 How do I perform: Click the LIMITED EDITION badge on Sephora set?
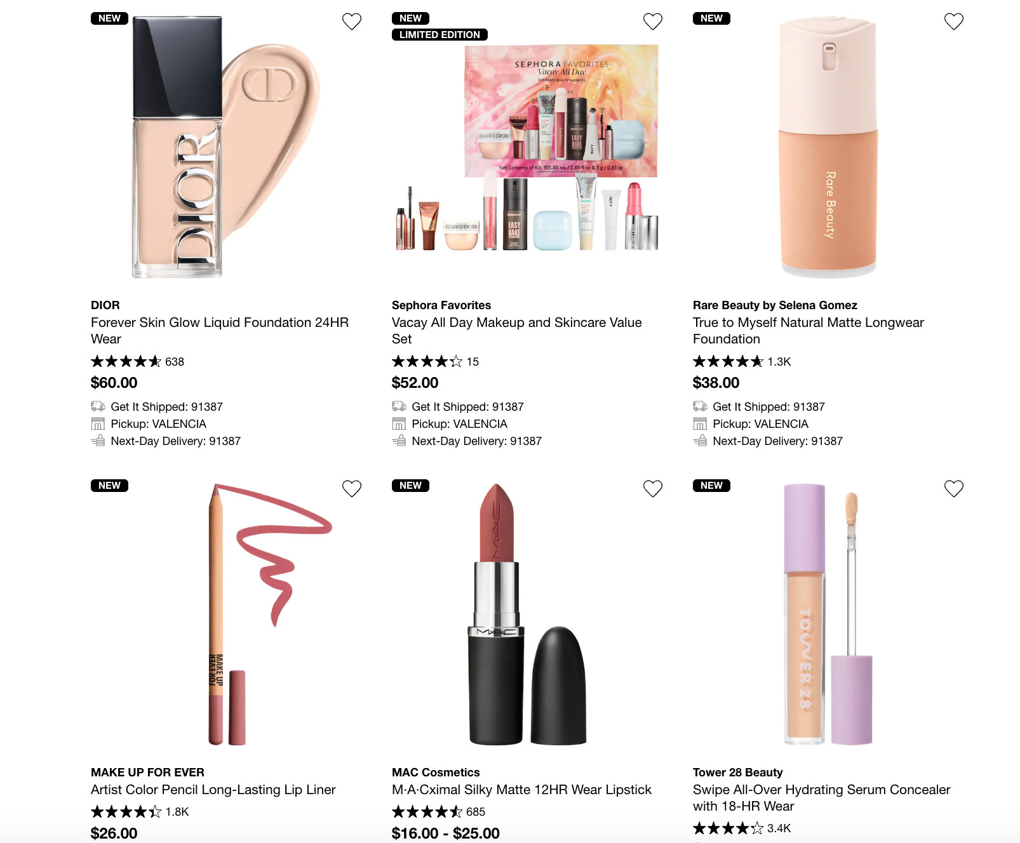coord(440,35)
